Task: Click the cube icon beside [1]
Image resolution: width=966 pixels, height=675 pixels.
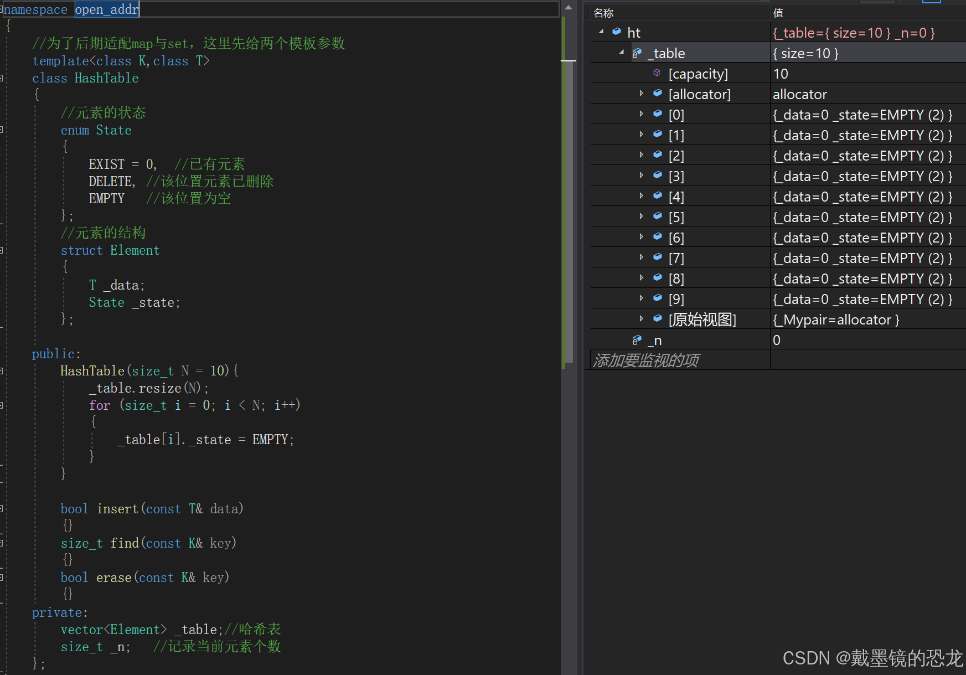Action: (x=658, y=135)
